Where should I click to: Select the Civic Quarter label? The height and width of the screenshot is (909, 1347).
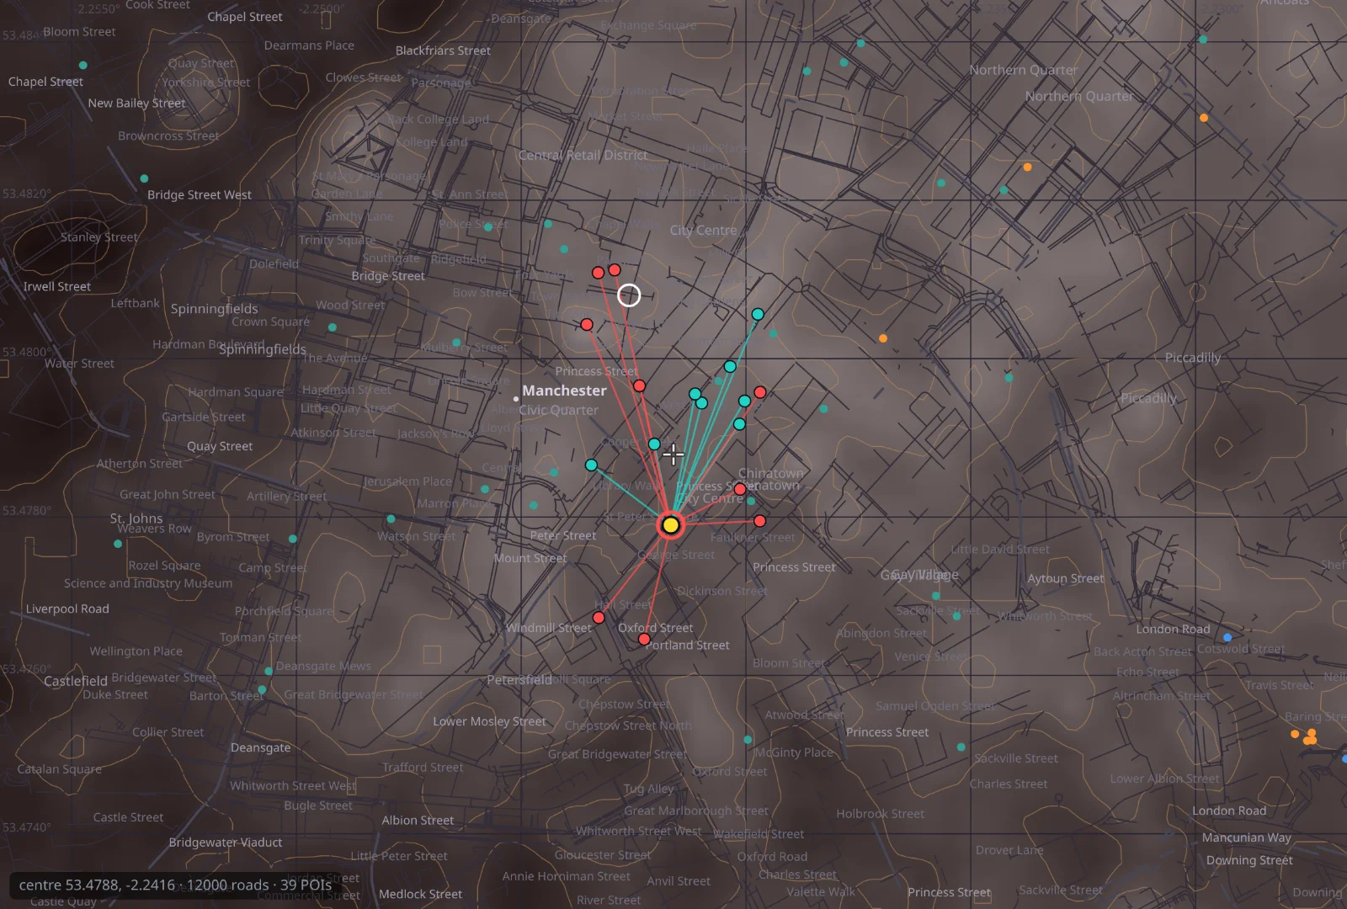click(558, 410)
